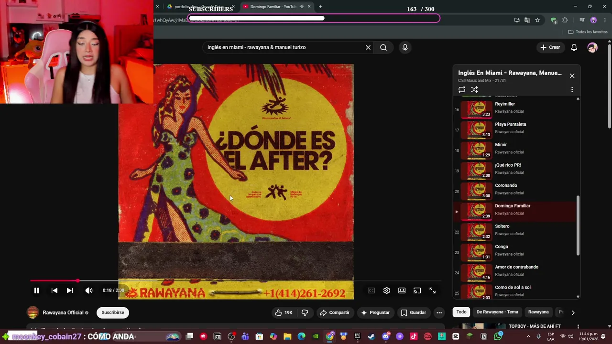The height and width of the screenshot is (344, 612).
Task: Dislike the video
Action: click(x=305, y=312)
